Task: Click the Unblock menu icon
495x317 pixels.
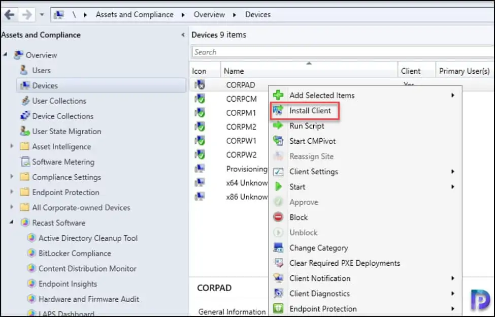Action: pyautogui.click(x=278, y=233)
